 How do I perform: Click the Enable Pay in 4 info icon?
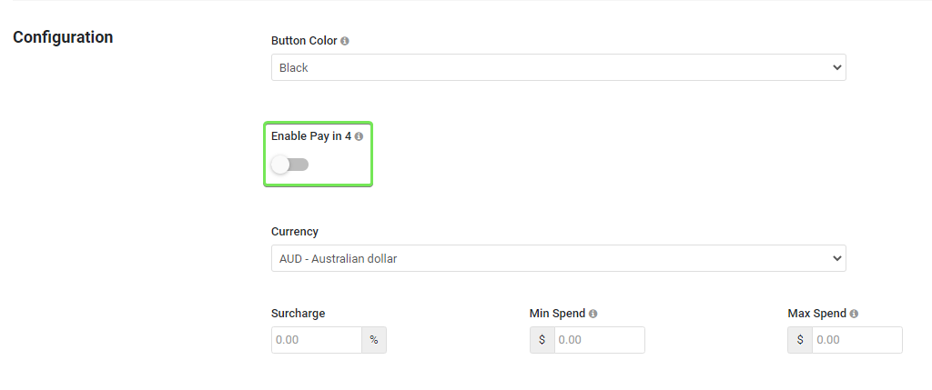[x=359, y=136]
